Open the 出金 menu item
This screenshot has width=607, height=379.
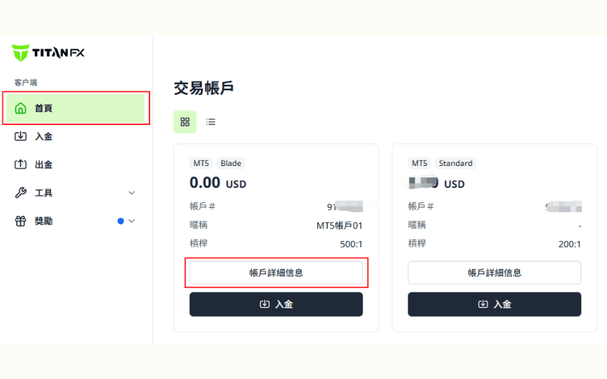click(x=44, y=164)
